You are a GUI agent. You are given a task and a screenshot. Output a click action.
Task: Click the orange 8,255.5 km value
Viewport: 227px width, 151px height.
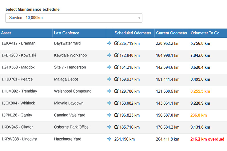(200, 91)
